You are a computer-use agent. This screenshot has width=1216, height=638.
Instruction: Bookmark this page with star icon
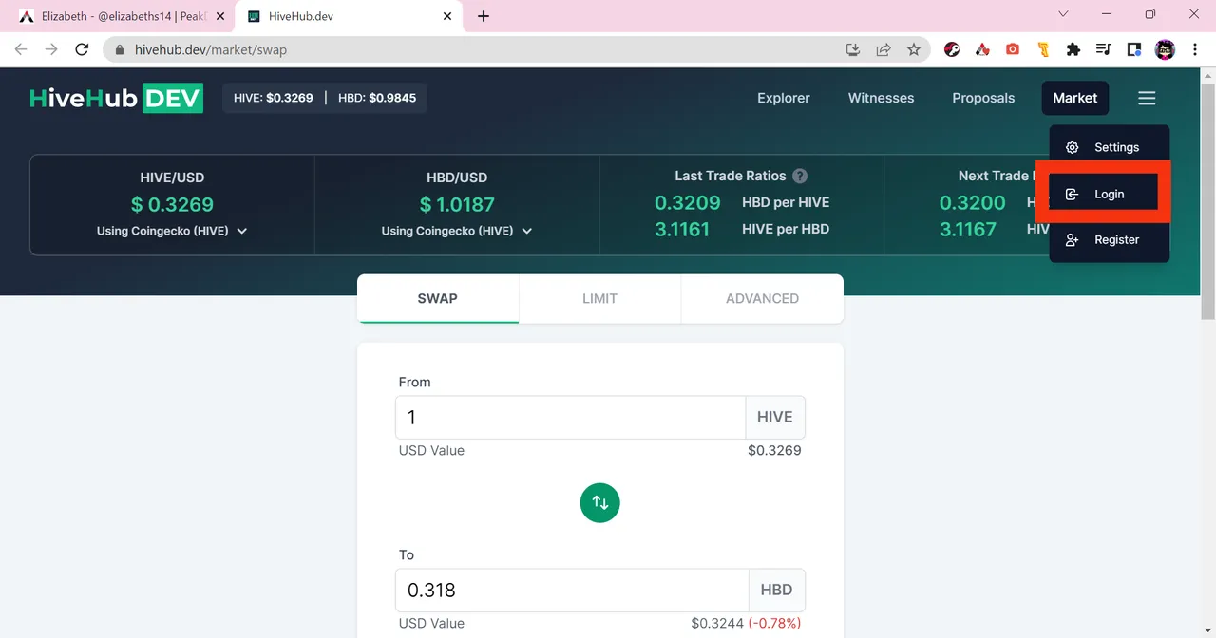(914, 49)
